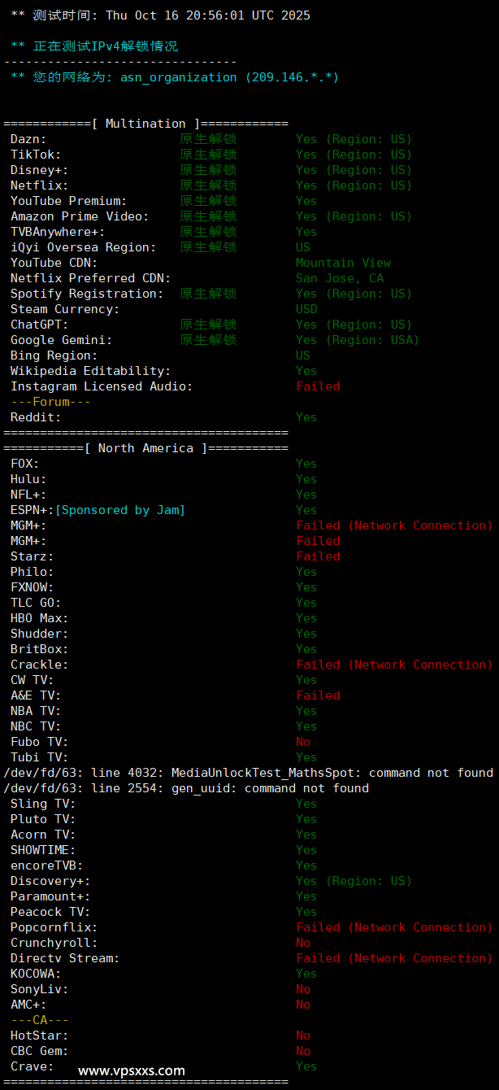Select the Directv Stream label
The height and width of the screenshot is (1090, 499).
(65, 958)
